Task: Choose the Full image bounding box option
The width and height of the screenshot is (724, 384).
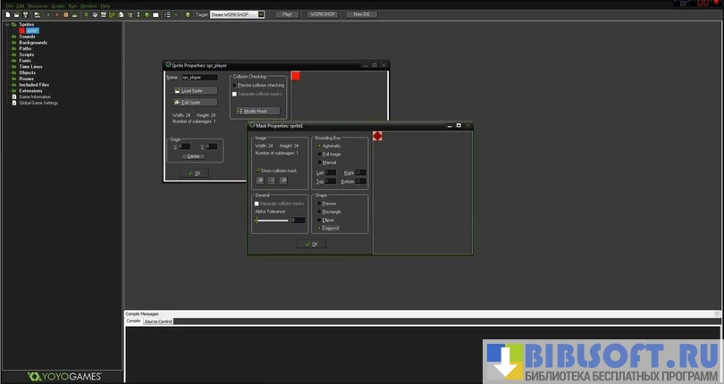Action: [319, 154]
